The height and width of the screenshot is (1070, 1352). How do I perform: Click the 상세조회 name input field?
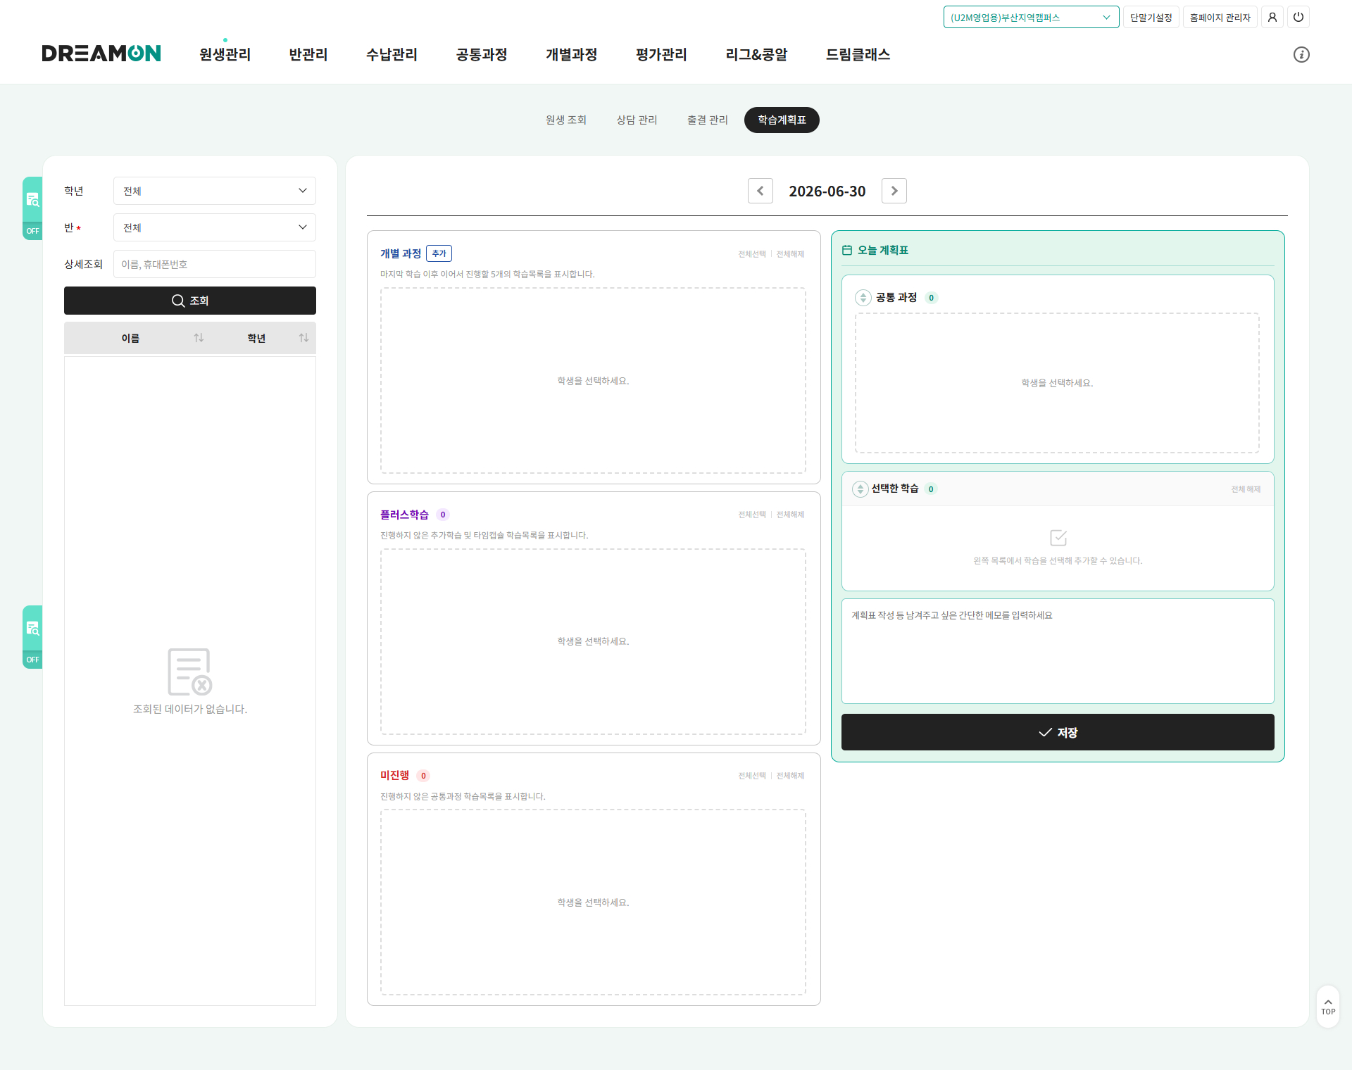tap(215, 264)
